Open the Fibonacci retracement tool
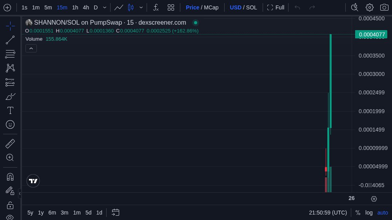The height and width of the screenshot is (220, 392). point(10,54)
